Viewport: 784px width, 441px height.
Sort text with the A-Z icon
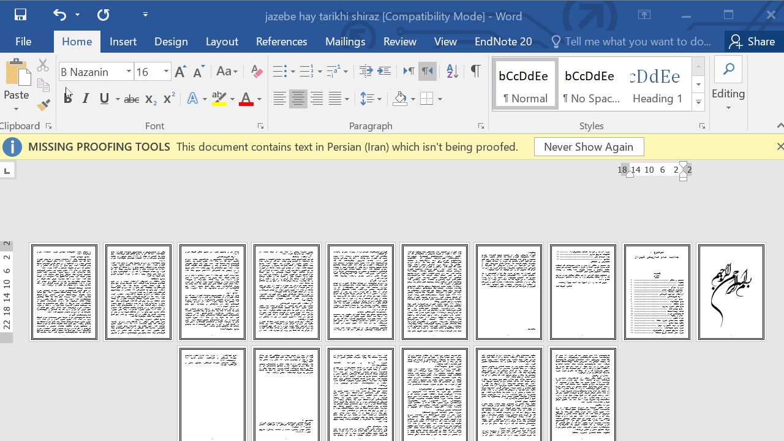coord(452,72)
